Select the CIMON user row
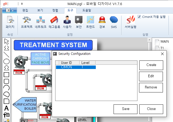The width and height of the screenshot is (173, 122). click(76, 67)
